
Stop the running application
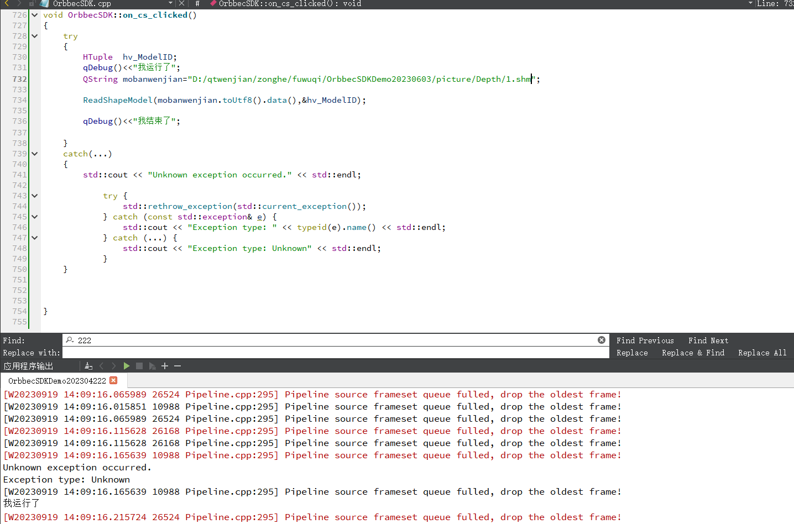click(x=139, y=366)
